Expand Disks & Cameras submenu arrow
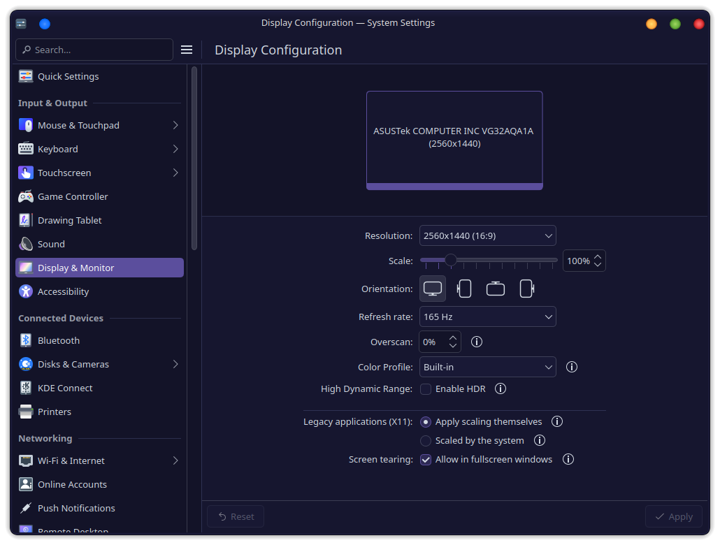The width and height of the screenshot is (720, 545). pos(175,364)
